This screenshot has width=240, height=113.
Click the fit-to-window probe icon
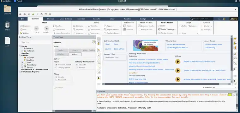[99, 72]
